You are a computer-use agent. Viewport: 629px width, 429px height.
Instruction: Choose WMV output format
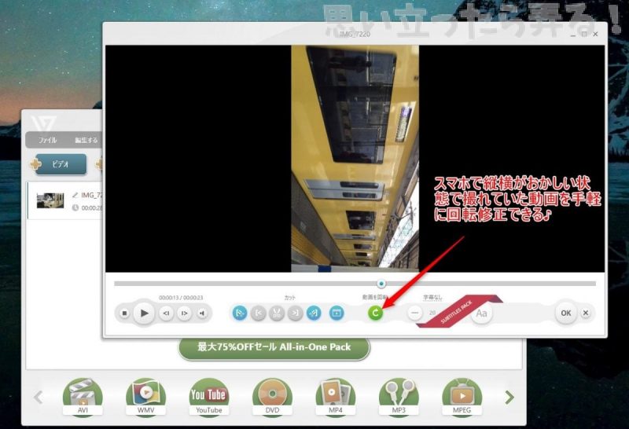tap(146, 397)
